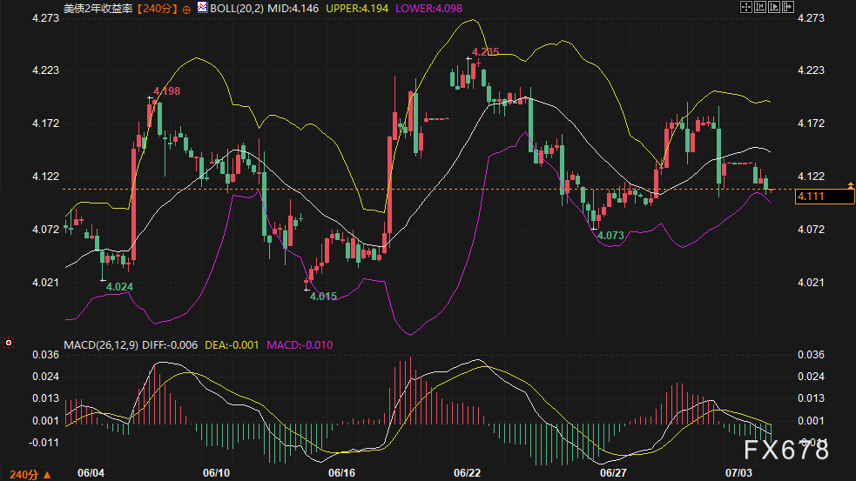Screen dimensions: 856x481
Task: Click the red sun indicator settings icon
Action: coord(8,343)
